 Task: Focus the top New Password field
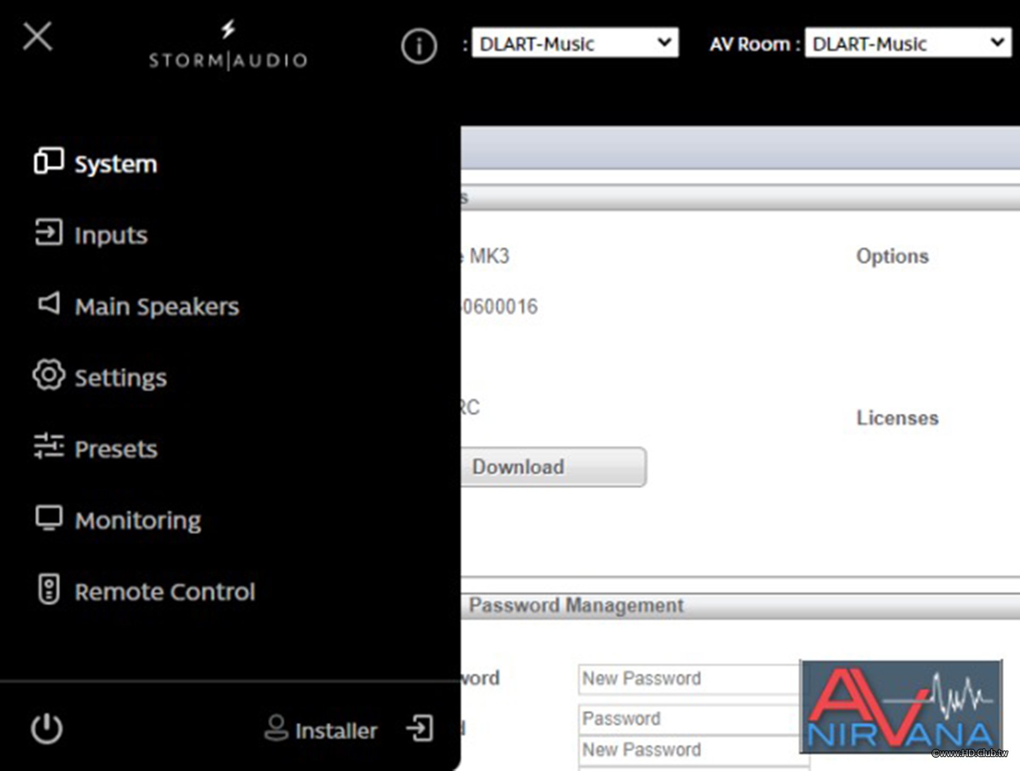coord(690,679)
